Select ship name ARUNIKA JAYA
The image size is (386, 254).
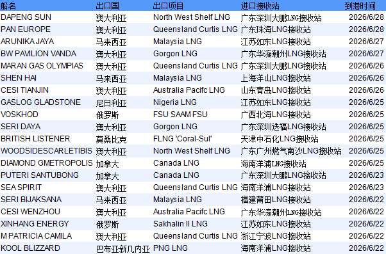tap(28, 42)
